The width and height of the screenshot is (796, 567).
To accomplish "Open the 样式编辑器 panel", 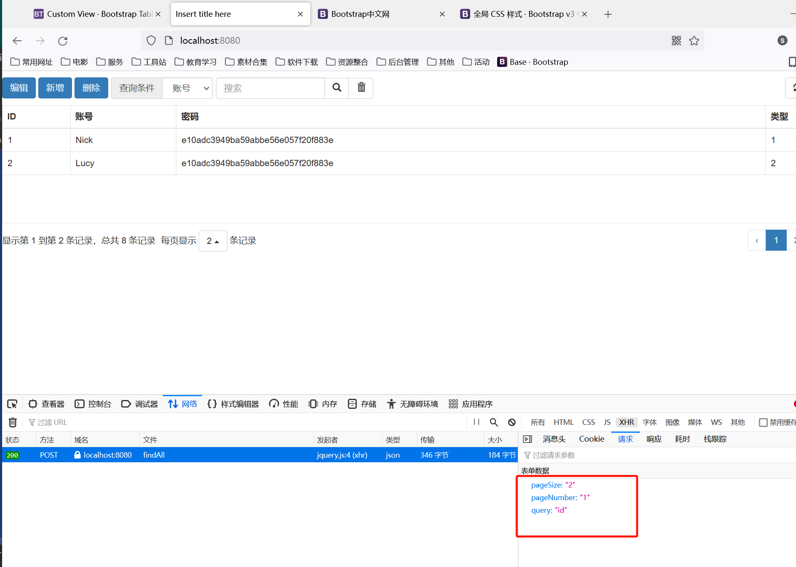I will 233,404.
